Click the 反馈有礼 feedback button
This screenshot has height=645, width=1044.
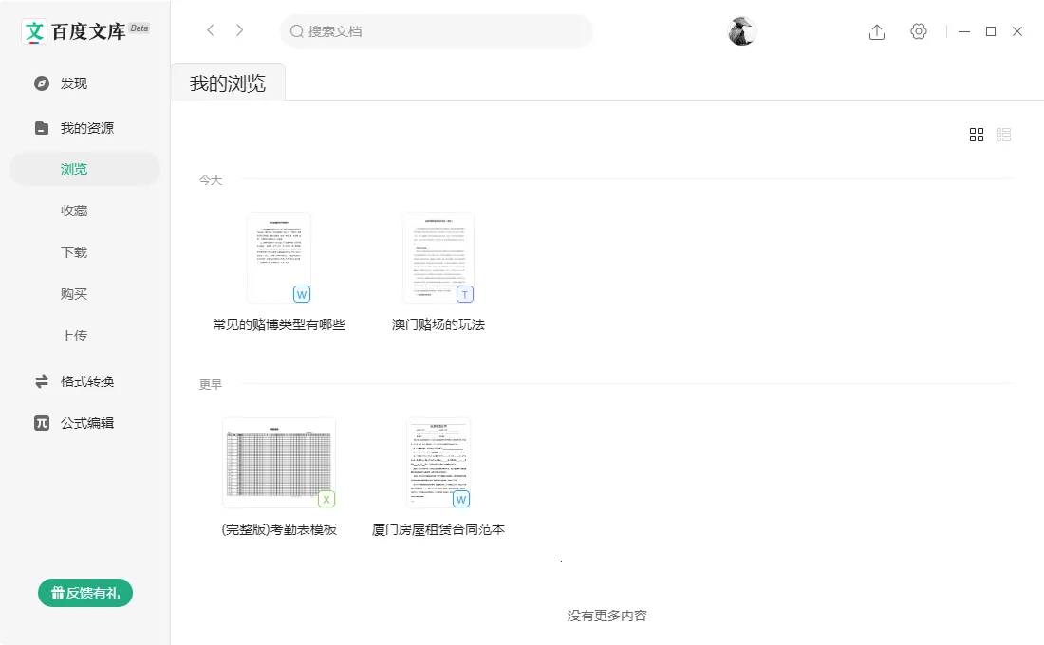click(x=85, y=592)
